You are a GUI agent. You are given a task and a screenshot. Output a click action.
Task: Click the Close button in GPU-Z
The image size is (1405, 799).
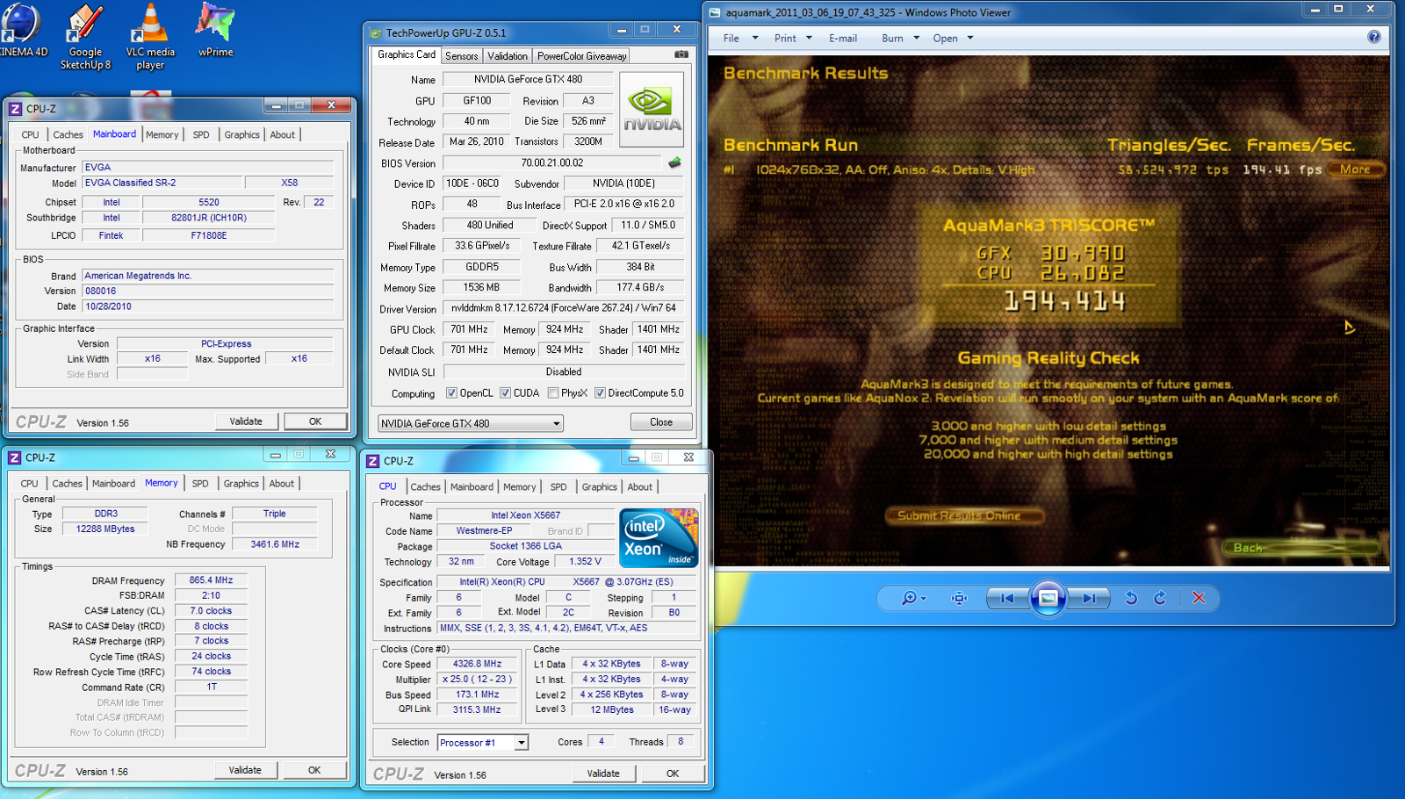click(661, 422)
